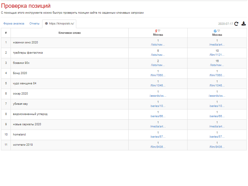Select keyword оскар 2020
248x186 pixels.
click(20, 94)
